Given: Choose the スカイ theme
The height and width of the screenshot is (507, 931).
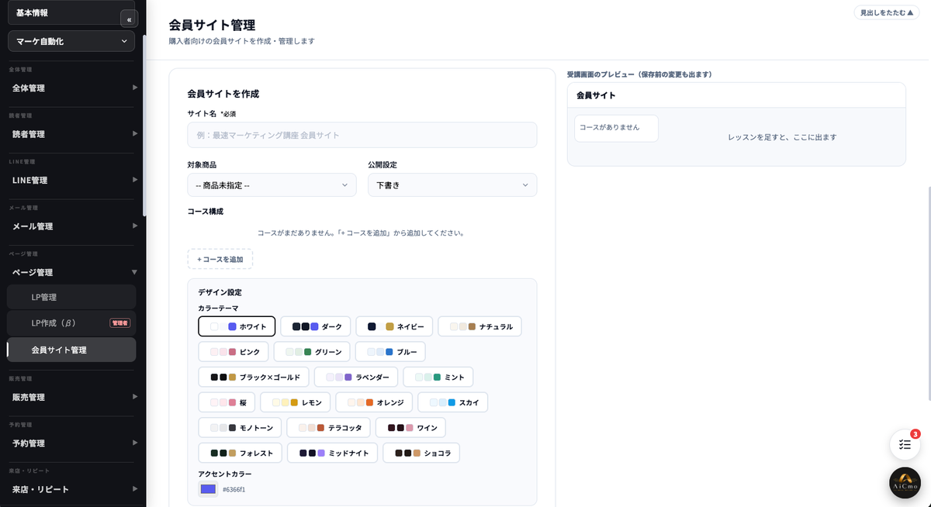Looking at the screenshot, I should click(452, 402).
